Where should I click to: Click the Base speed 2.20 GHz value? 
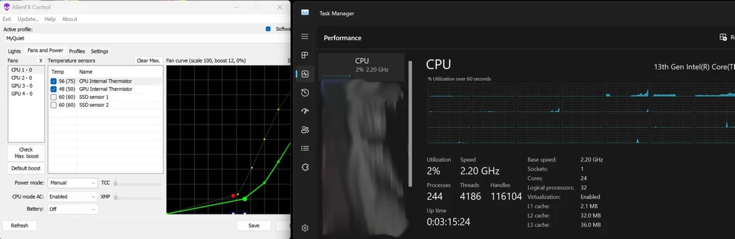pyautogui.click(x=592, y=159)
